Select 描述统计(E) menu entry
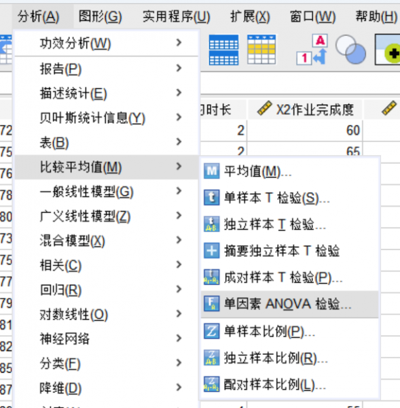 point(107,93)
